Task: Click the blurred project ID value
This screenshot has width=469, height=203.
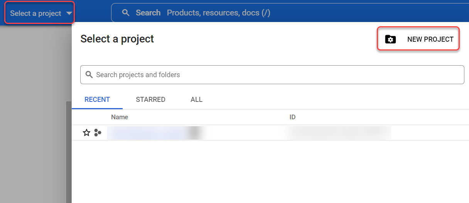Action: pos(339,133)
